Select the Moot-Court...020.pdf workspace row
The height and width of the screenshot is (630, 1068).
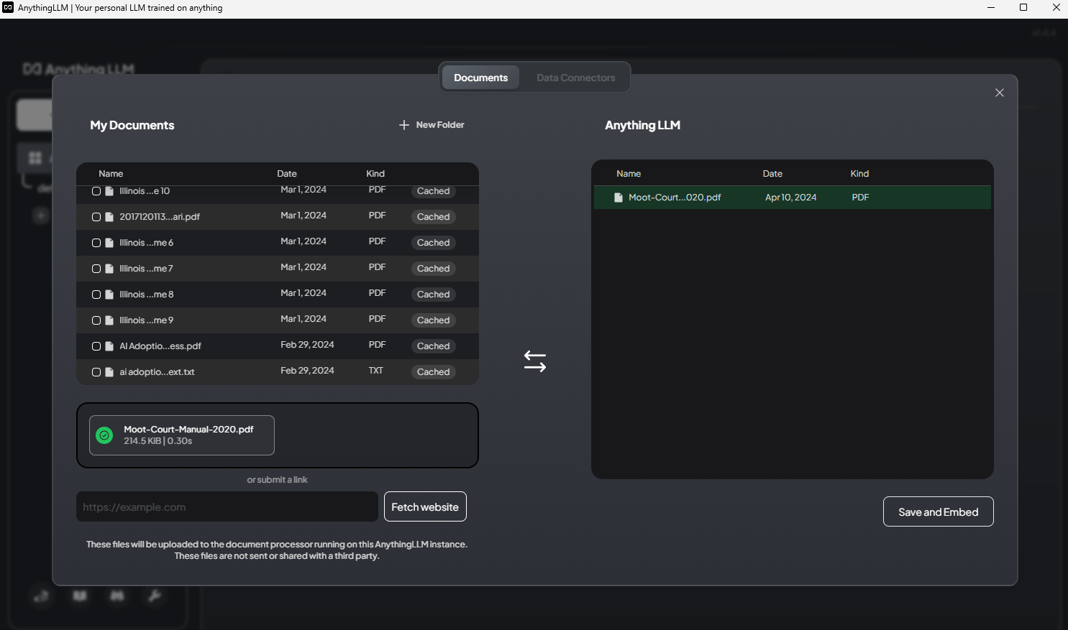click(x=791, y=198)
